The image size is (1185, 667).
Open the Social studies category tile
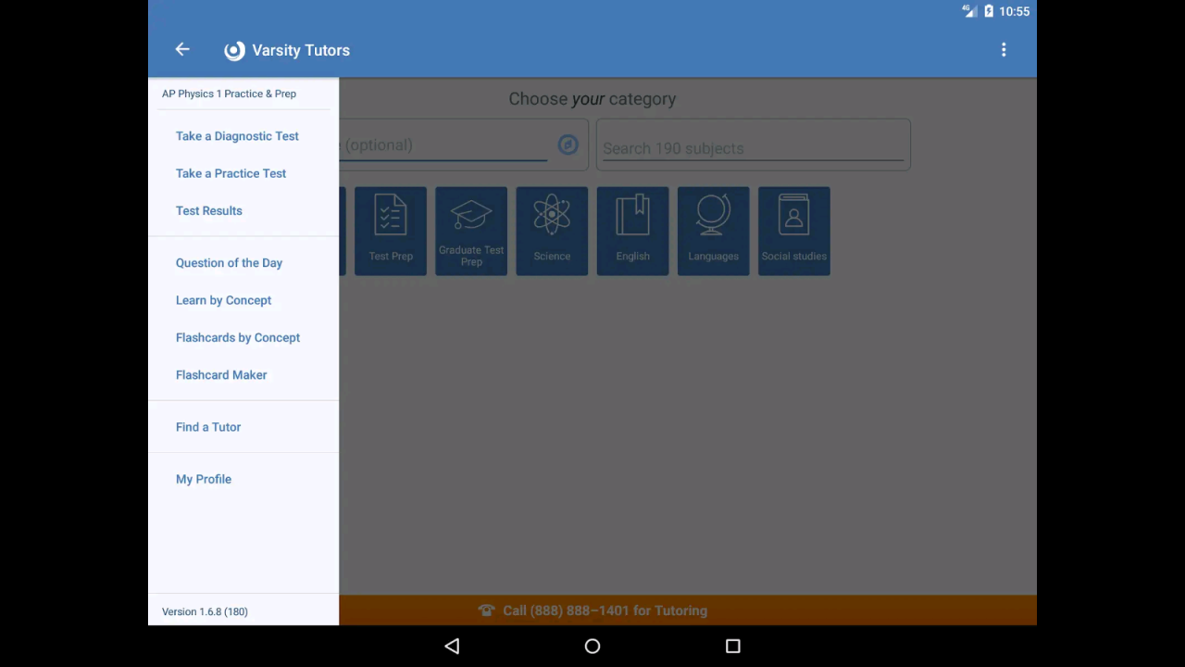tap(794, 231)
